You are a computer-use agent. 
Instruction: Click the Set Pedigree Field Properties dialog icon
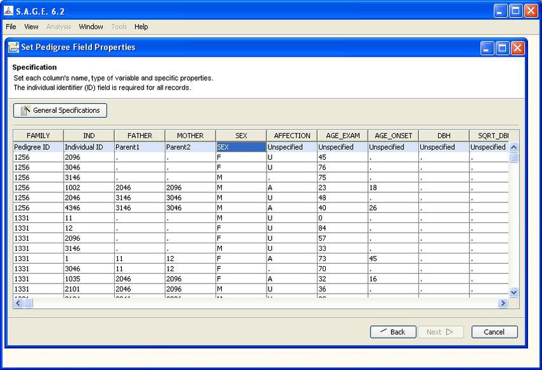pyautogui.click(x=13, y=47)
